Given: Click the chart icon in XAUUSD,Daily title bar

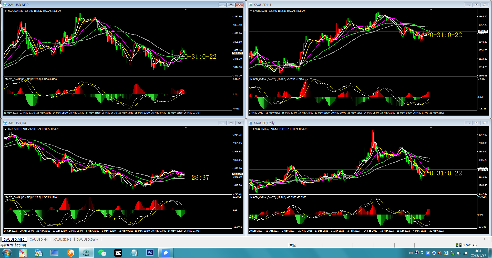Looking at the screenshot, I should (251, 123).
